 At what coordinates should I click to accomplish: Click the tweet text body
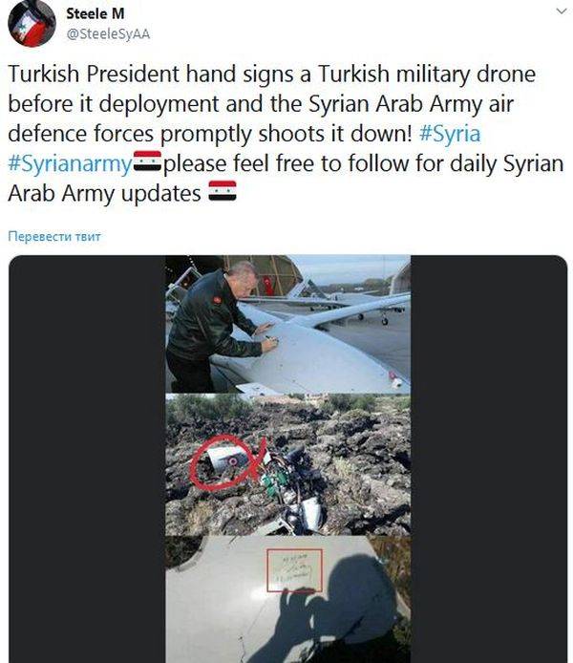286,134
